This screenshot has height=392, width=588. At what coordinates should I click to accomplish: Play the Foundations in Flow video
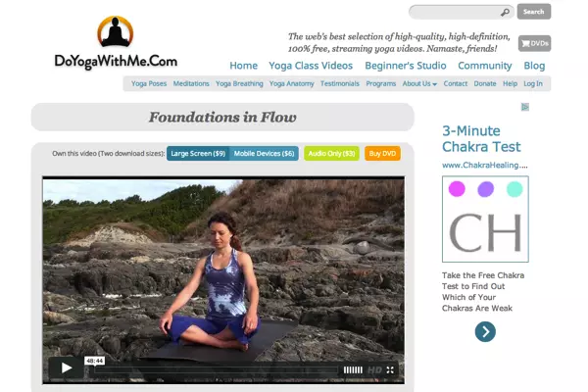67,367
